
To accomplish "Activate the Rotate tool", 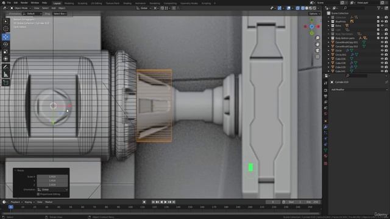I will (5, 44).
